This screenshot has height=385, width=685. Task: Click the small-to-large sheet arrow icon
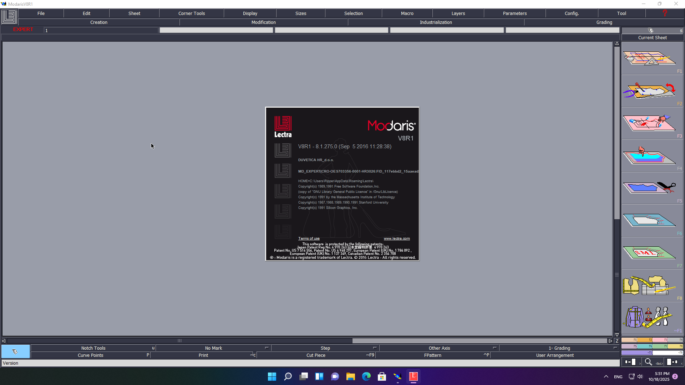(x=630, y=362)
